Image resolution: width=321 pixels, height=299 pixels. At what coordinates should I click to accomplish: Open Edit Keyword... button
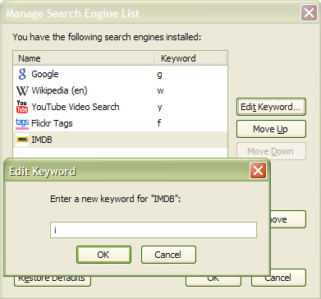pos(271,107)
